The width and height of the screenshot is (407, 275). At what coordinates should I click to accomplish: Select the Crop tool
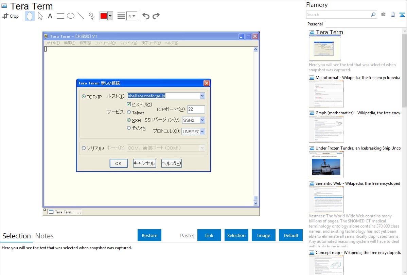[11, 16]
